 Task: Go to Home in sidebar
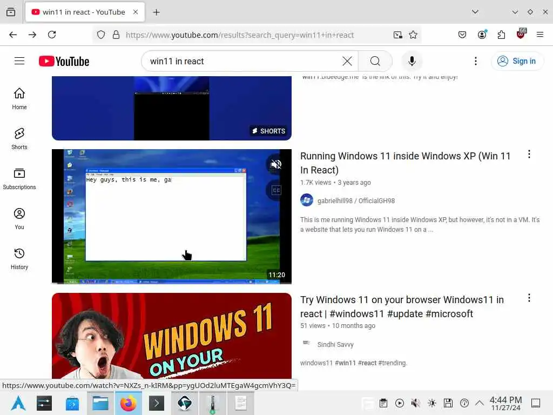(19, 99)
